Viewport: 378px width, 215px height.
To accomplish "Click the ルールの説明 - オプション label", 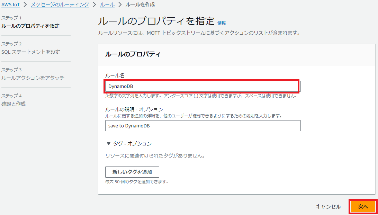I will pyautogui.click(x=134, y=109).
